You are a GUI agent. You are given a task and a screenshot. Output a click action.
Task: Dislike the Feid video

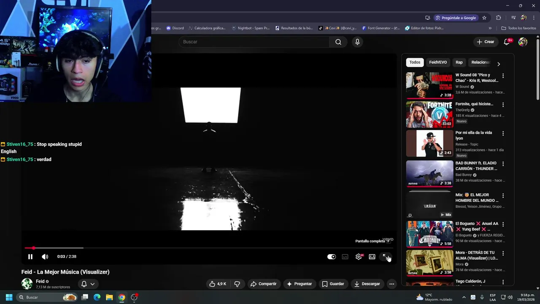(x=237, y=284)
